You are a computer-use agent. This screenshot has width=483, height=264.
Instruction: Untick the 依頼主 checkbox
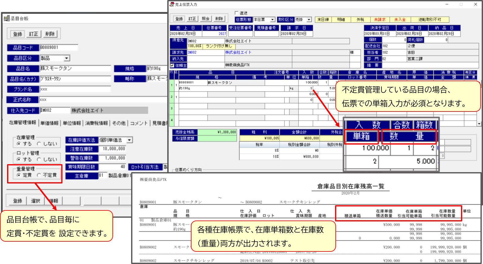click(x=172, y=65)
